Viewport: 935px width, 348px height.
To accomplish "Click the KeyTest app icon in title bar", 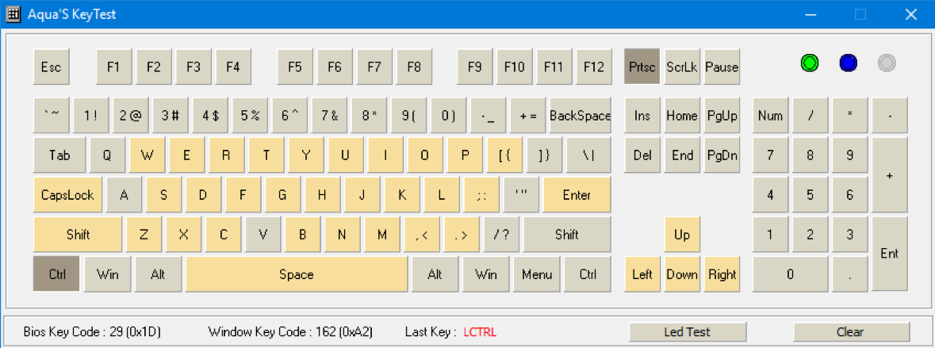I will pyautogui.click(x=13, y=14).
